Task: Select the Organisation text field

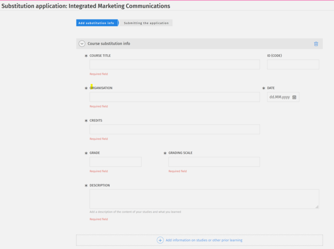Action: [x=174, y=97]
